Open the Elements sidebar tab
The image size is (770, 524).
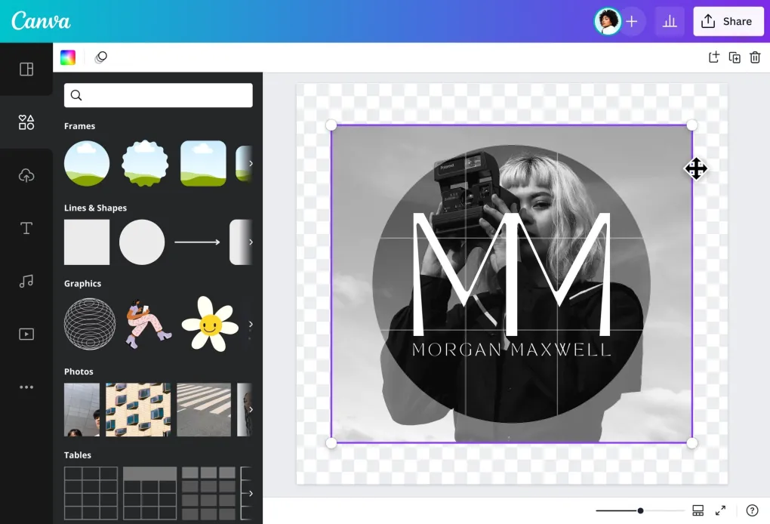[x=26, y=122]
